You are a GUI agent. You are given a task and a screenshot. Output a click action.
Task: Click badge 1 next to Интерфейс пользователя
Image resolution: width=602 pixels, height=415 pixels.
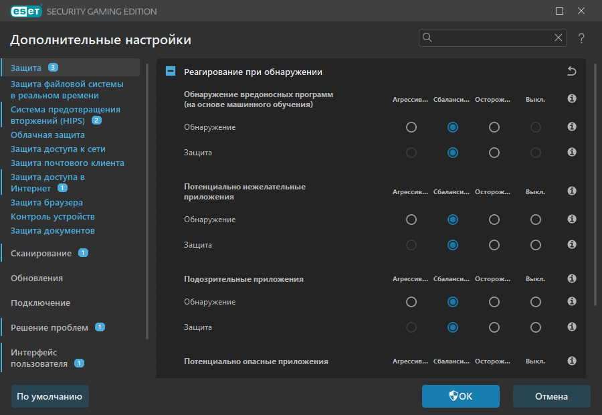tap(79, 363)
